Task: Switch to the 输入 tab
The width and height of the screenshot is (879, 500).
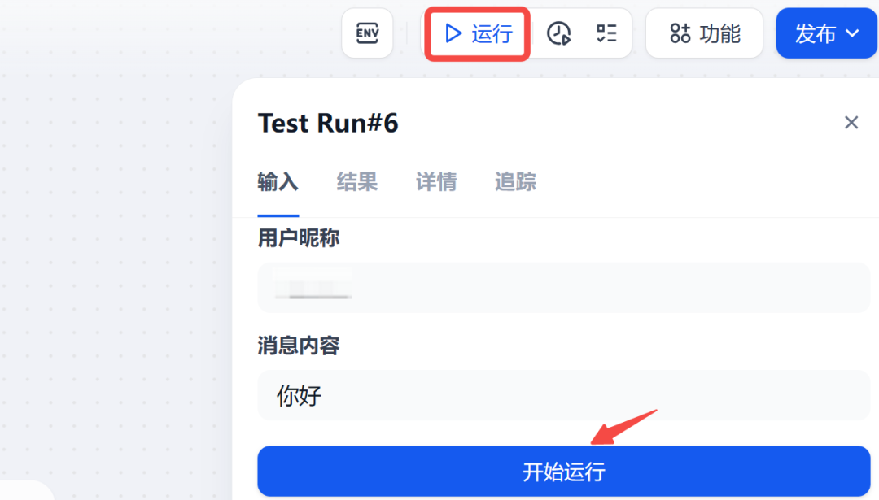Action: coord(278,182)
